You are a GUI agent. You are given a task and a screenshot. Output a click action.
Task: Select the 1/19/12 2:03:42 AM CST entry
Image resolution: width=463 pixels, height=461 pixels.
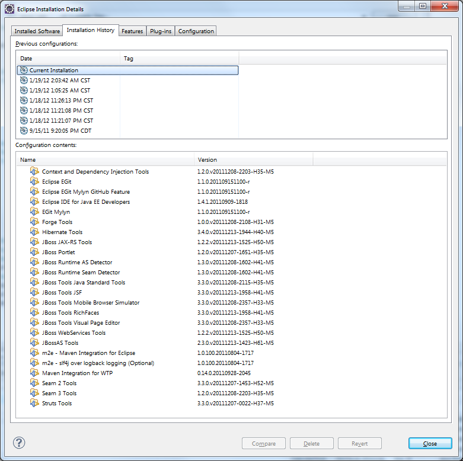[x=60, y=80]
